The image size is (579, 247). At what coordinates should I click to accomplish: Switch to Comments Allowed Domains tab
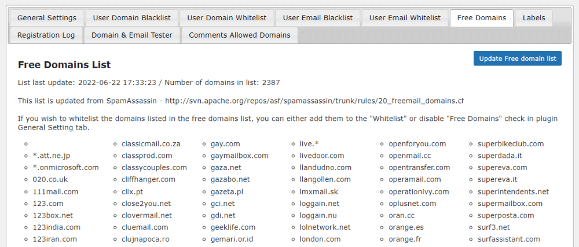[x=240, y=35]
